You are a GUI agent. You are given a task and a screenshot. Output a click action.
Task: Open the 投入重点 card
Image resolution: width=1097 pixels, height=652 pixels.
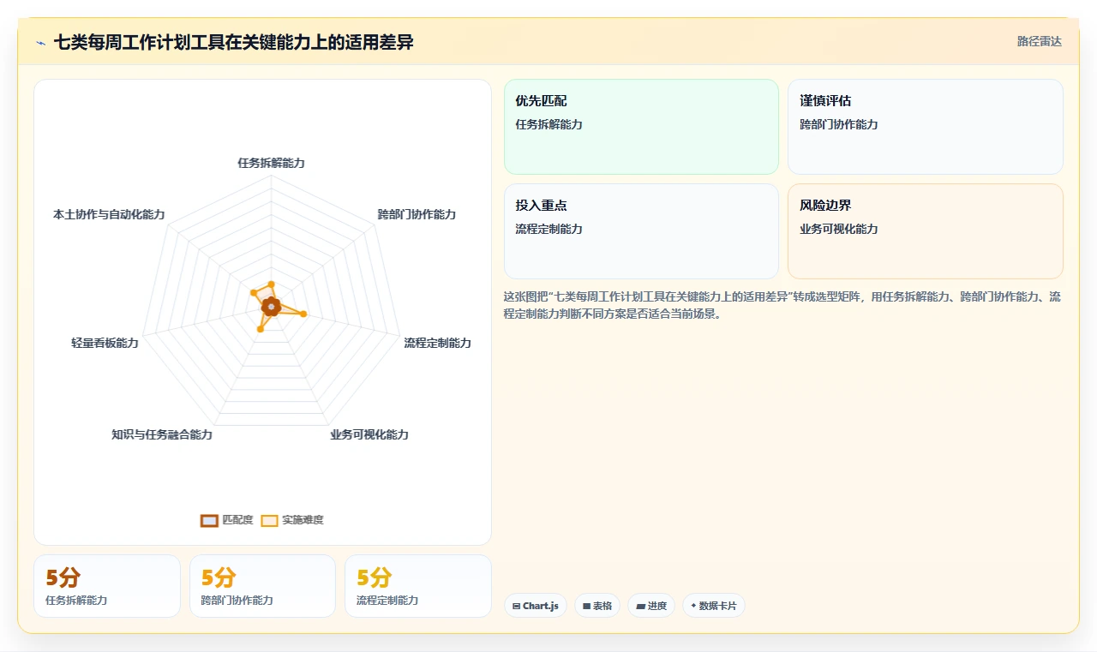click(641, 231)
